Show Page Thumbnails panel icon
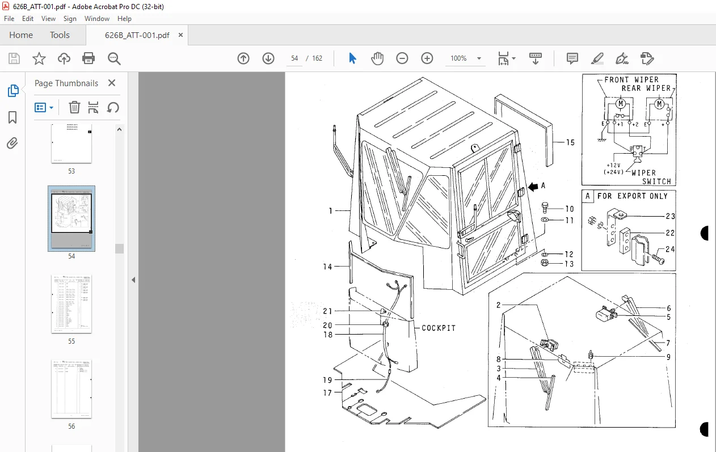 click(x=12, y=91)
